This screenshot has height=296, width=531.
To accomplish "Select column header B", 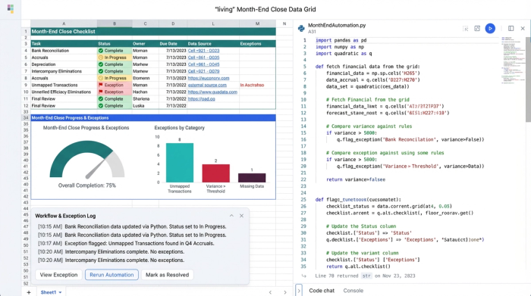I will coord(115,23).
